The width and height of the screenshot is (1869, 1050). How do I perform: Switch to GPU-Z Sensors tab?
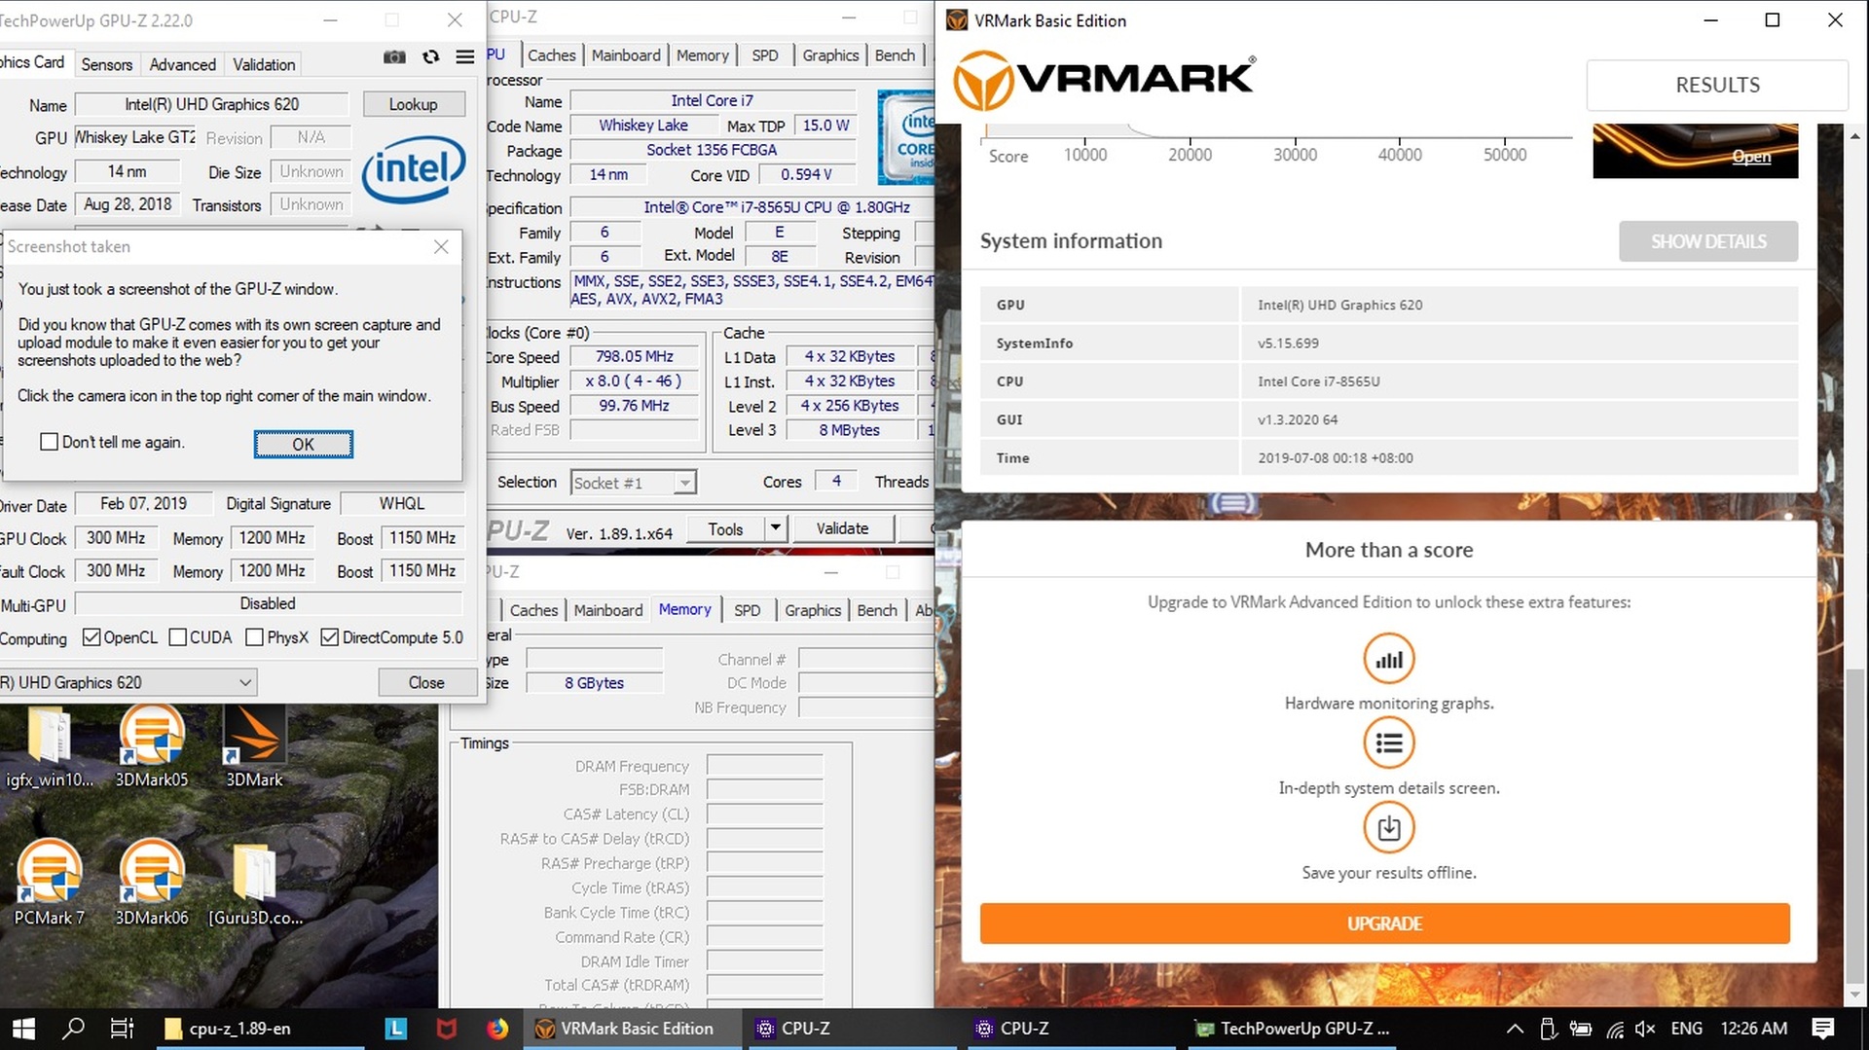(106, 64)
